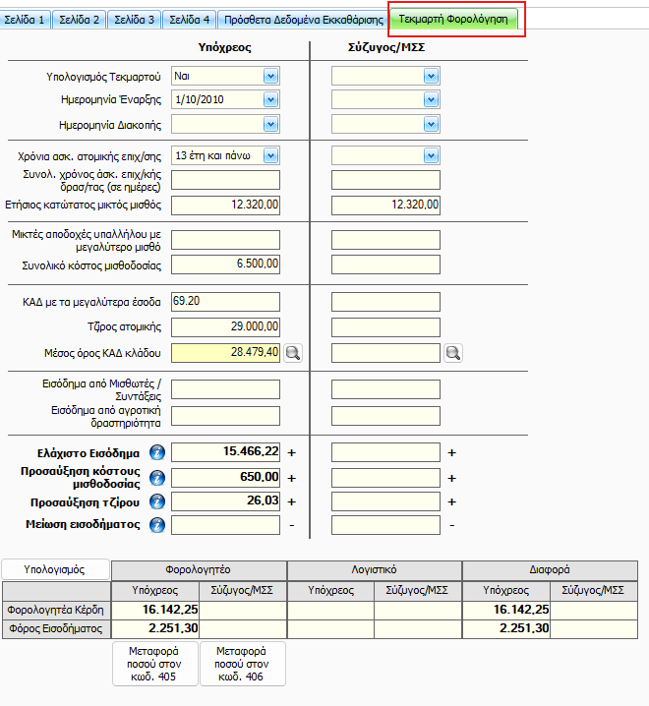Click help icon next to Προσαύξηση κόστους μισθοδοσίας

[x=156, y=477]
